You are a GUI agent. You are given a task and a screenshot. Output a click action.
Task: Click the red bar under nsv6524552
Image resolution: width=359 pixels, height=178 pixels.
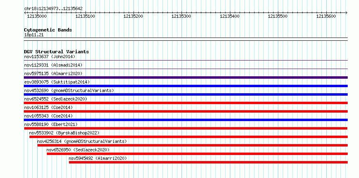click(186, 103)
